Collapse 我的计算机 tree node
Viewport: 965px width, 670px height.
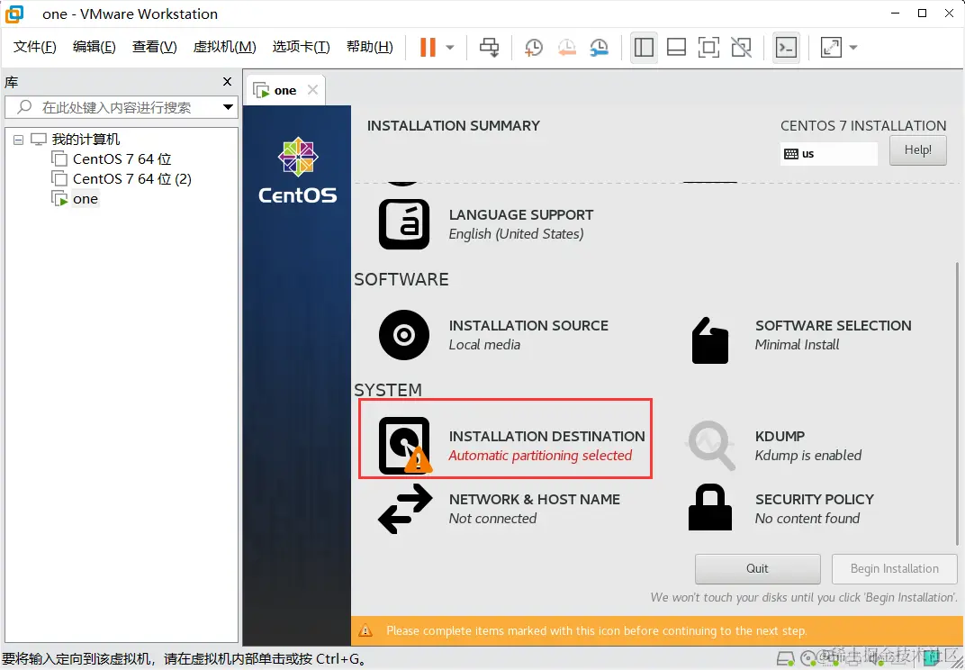(x=19, y=140)
